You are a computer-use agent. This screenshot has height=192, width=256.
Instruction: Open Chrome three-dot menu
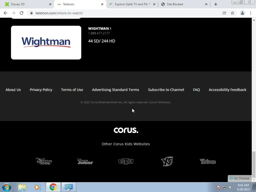(x=250, y=13)
